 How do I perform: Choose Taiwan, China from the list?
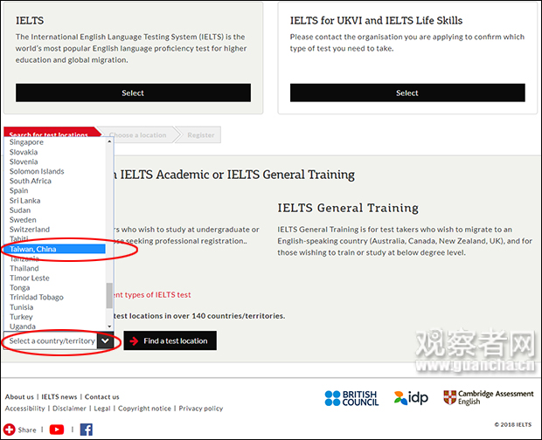click(54, 249)
